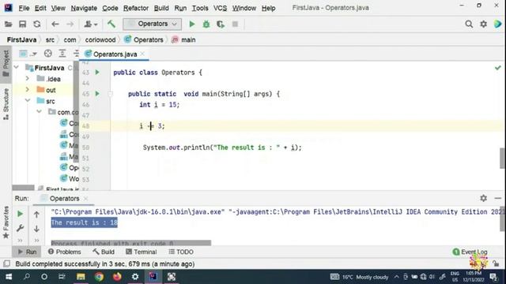Run Operators with the green play button

[192, 24]
